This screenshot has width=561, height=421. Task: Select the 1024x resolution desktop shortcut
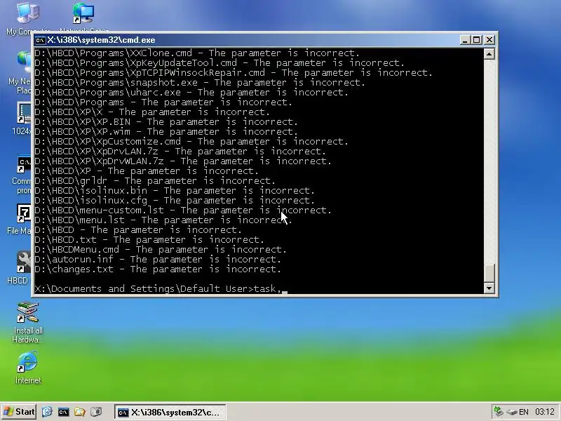22,118
